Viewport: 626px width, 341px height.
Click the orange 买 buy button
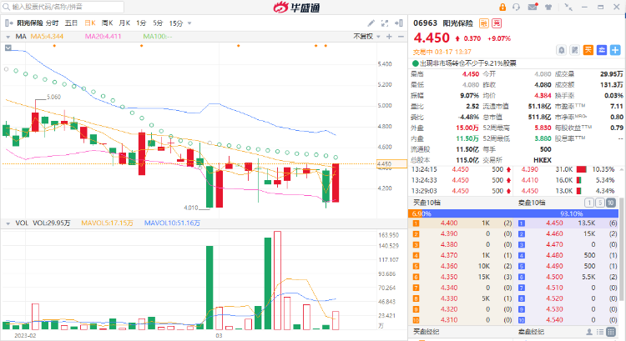pos(590,50)
